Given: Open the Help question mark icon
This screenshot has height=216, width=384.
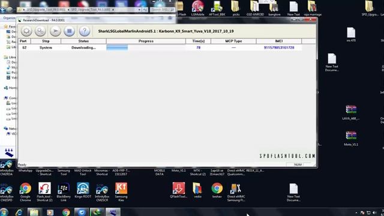Looking at the screenshot, I should [x=85, y=31].
